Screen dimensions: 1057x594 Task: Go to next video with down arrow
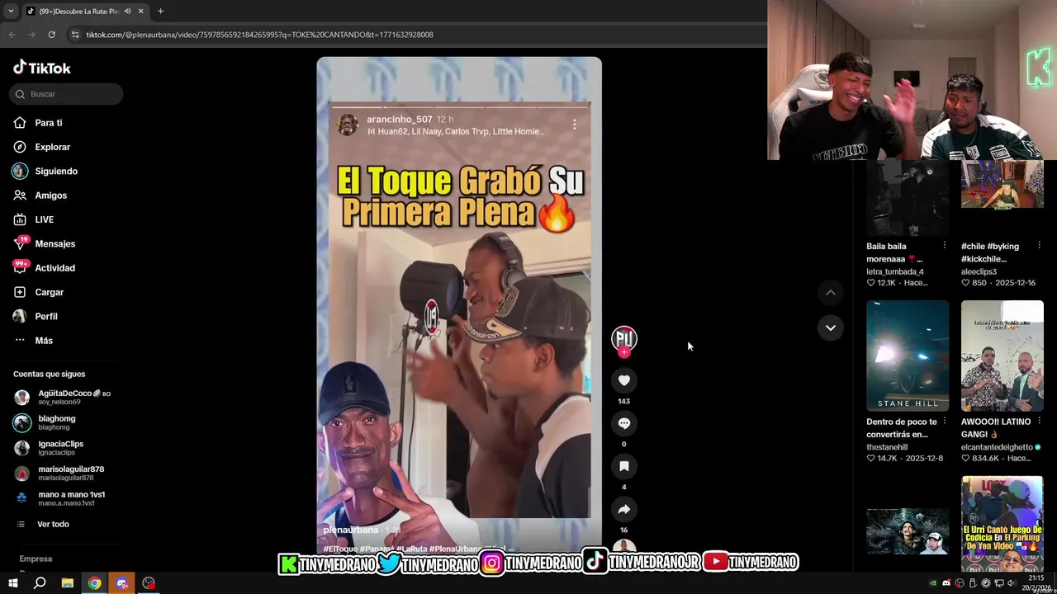click(831, 328)
